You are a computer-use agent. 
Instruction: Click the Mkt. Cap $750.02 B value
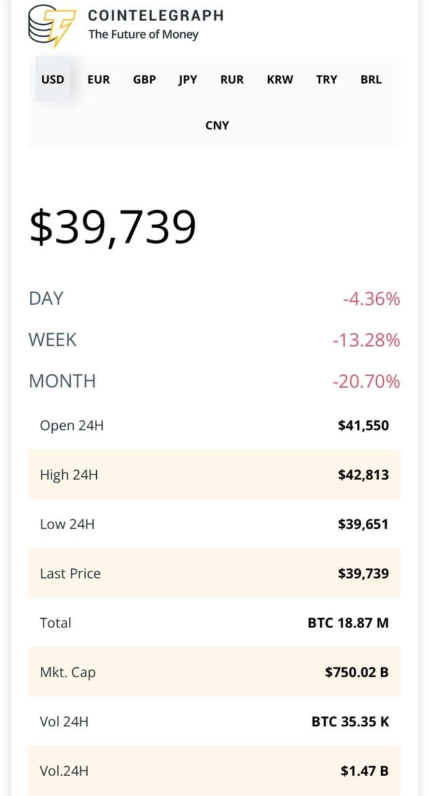(356, 672)
